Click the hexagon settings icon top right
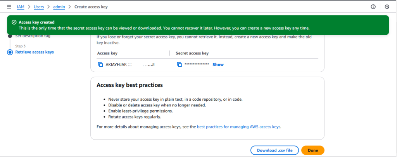The width and height of the screenshot is (397, 157). pyautogui.click(x=387, y=7)
